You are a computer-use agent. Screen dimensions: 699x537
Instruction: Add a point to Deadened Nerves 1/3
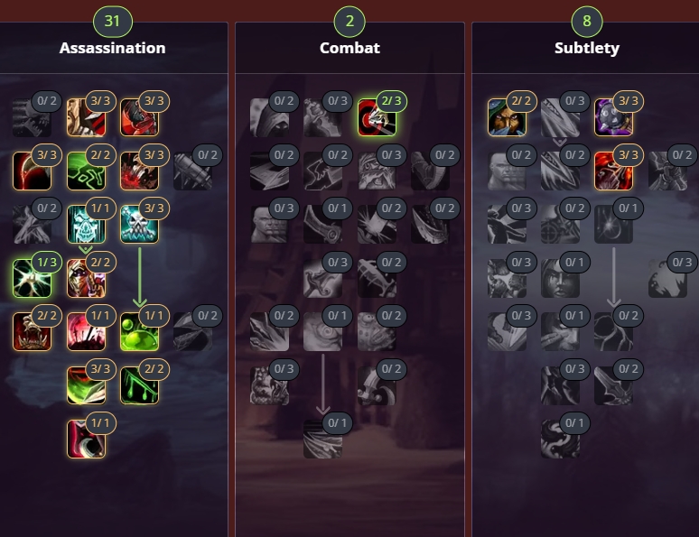pos(33,278)
